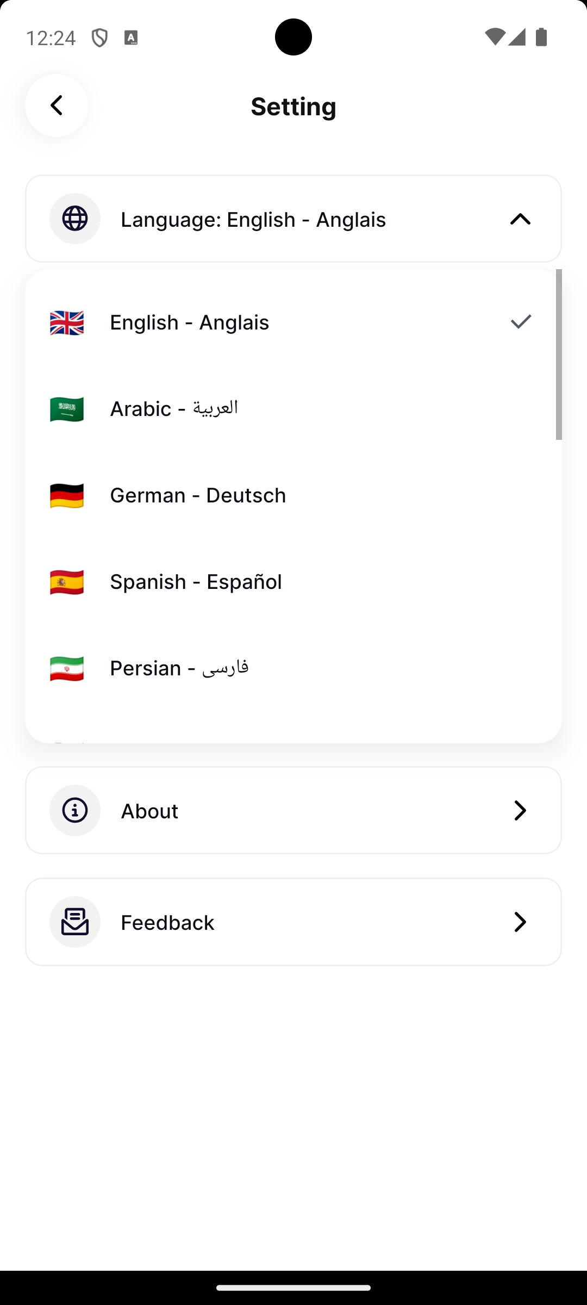Screen dimensions: 587x1305
Task: Open Feedback using its right chevron
Action: point(520,922)
